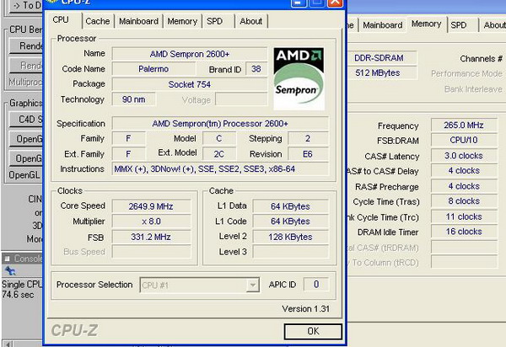
Task: Click the blue pin icon below Console
Action: (10, 270)
